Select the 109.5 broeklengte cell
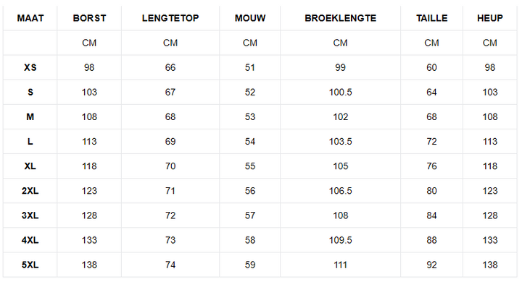522x282 pixels. tap(340, 240)
